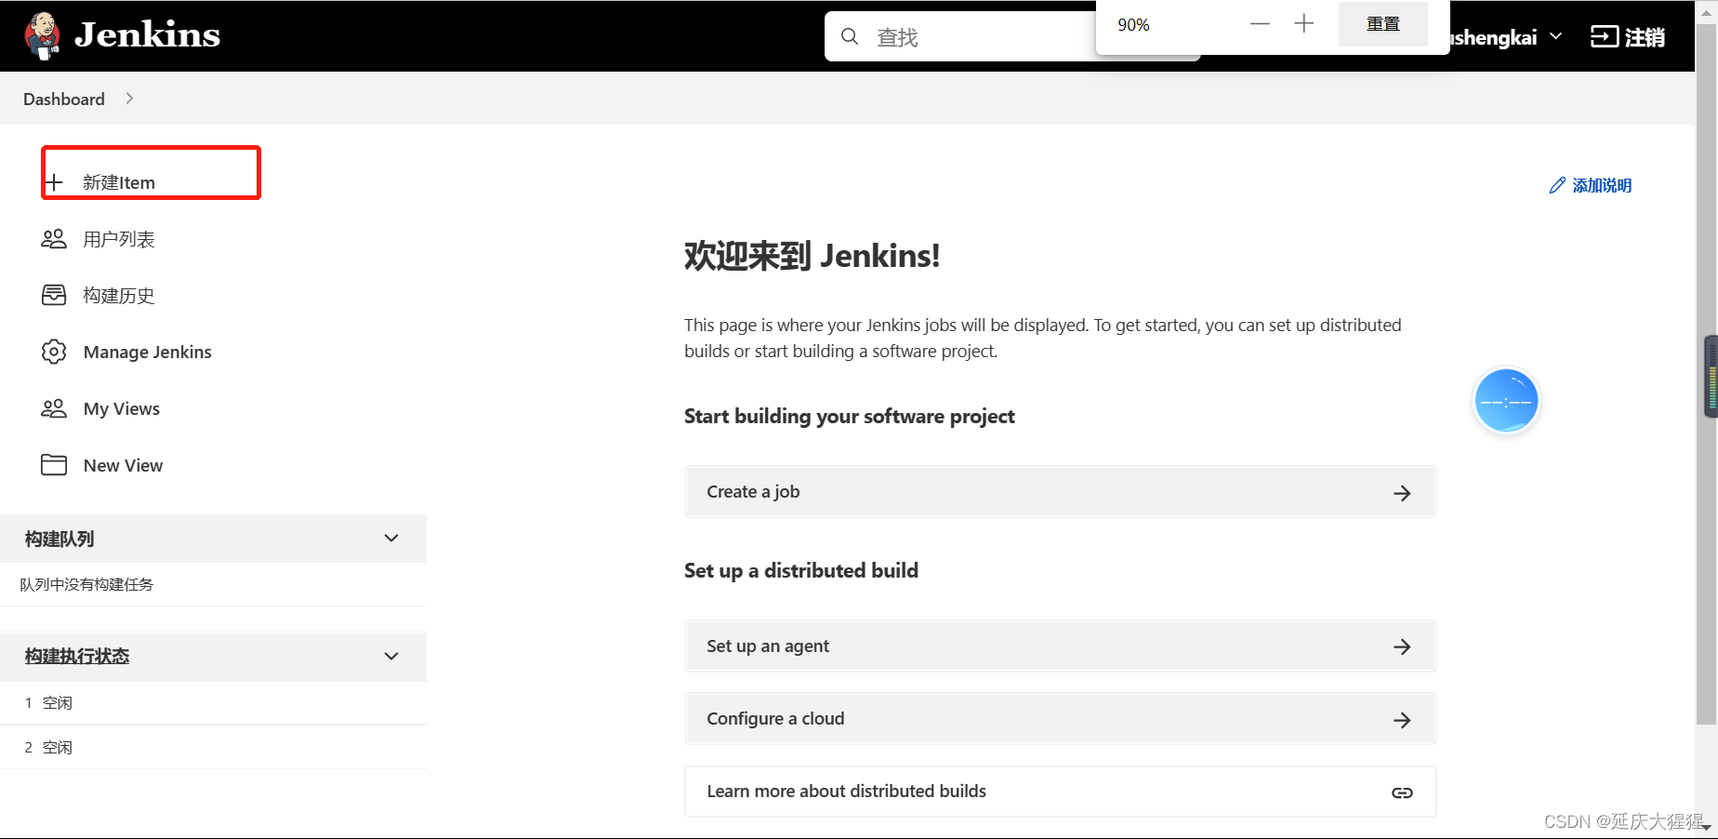Click the blue floating timer widget
The height and width of the screenshot is (839, 1718).
click(x=1506, y=401)
